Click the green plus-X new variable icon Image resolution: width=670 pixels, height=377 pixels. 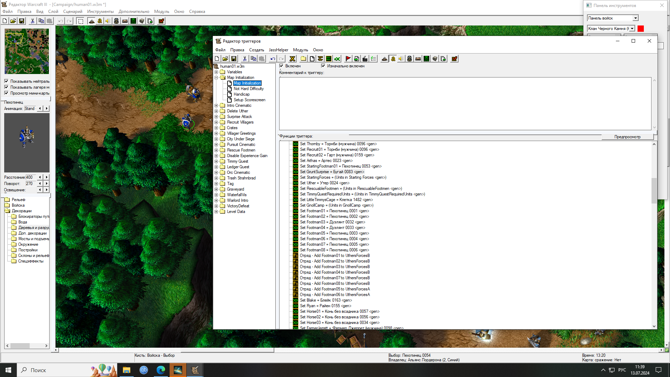(x=337, y=59)
